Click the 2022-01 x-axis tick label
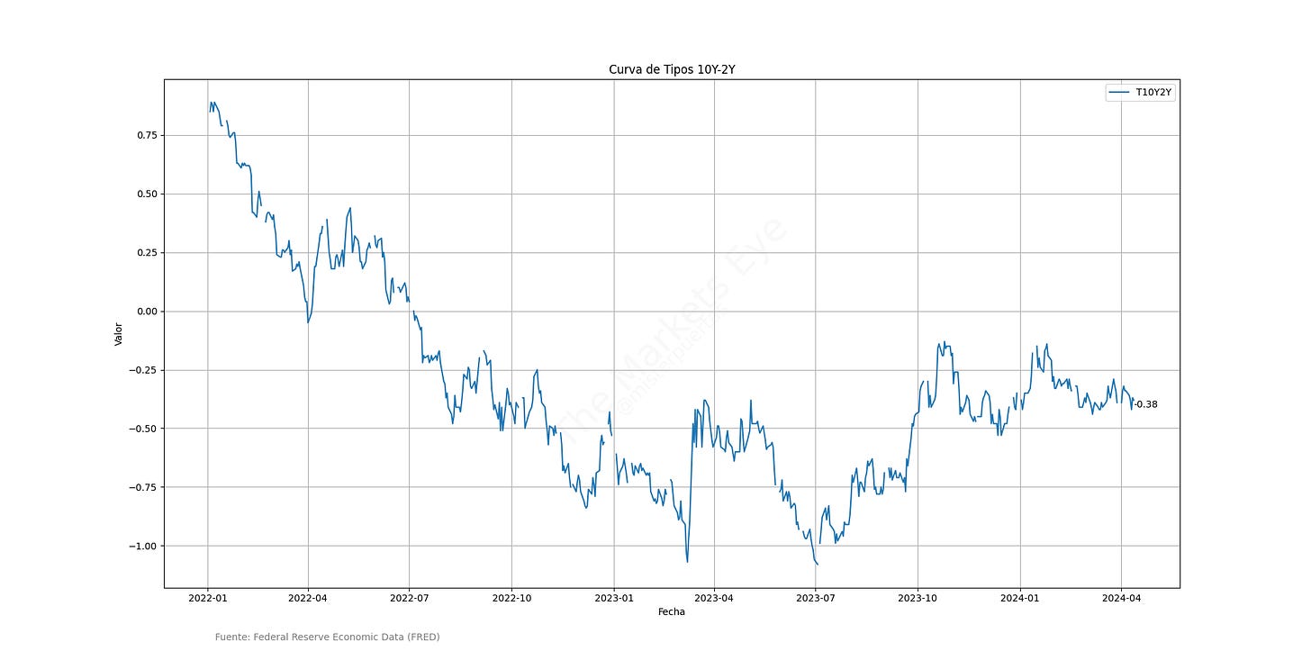 click(208, 598)
